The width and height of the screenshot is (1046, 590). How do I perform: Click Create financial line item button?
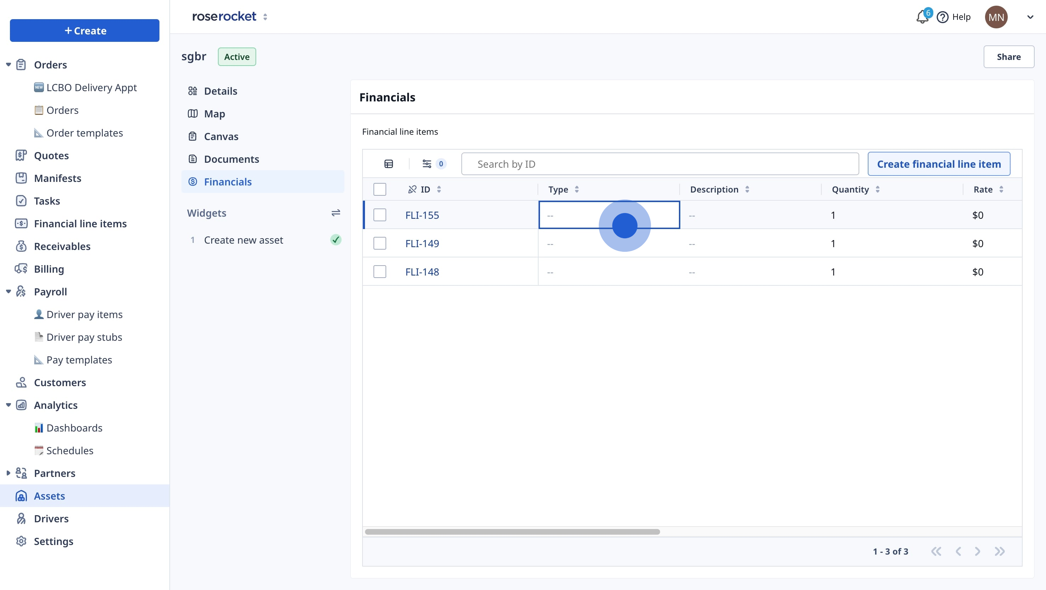[x=938, y=164]
